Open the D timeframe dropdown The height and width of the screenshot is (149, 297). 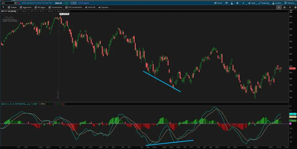pos(243,3)
